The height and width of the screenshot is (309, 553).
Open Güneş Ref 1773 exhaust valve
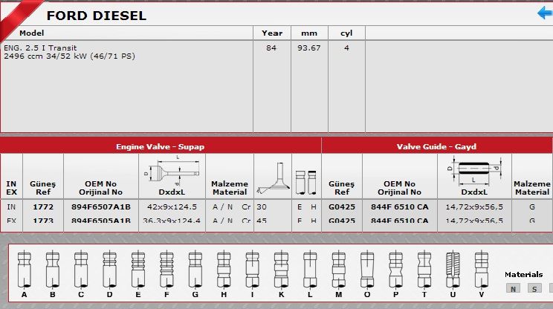[43, 221]
